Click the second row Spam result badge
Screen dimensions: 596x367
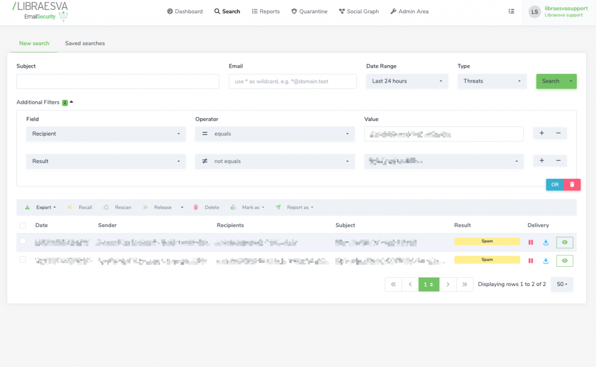point(487,260)
